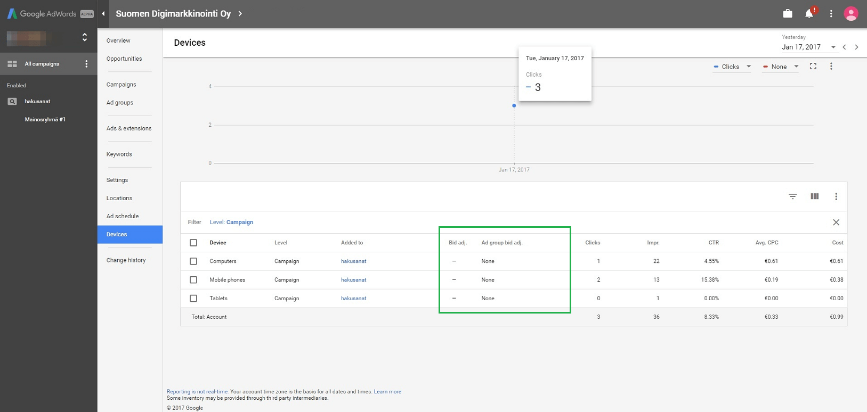
Task: Open the Jan 17, 2017 date dropdown
Action: (x=808, y=47)
